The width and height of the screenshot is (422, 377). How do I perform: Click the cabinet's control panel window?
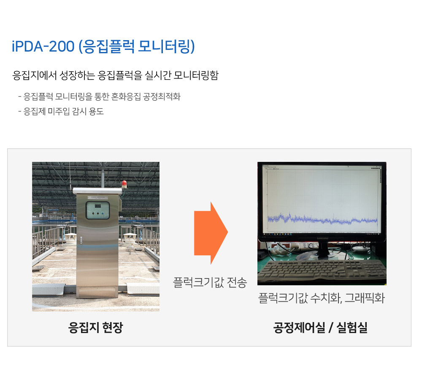(97, 210)
